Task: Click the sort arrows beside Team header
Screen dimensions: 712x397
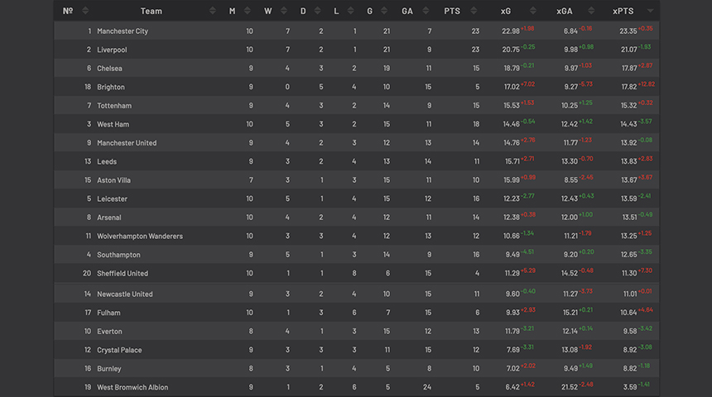Action: click(213, 11)
